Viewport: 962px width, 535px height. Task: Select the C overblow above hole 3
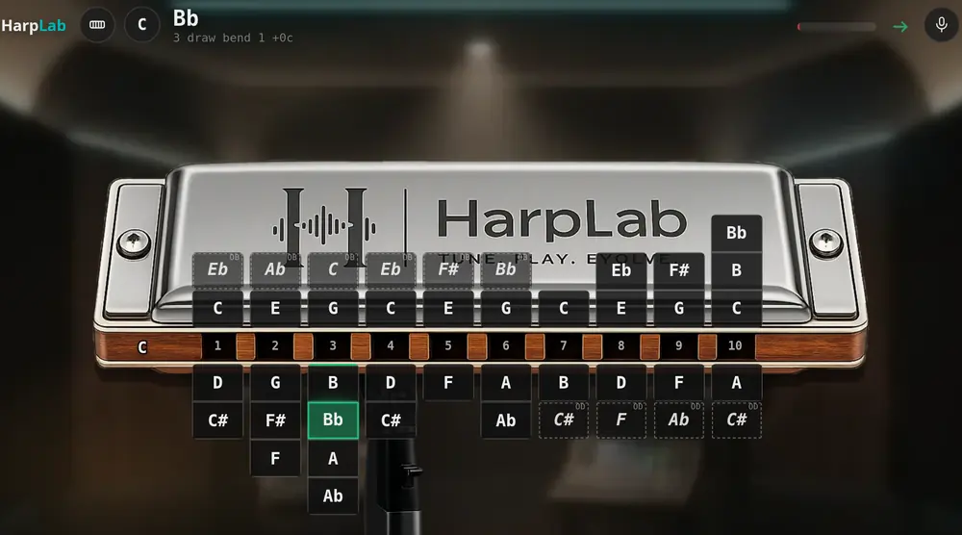[333, 270]
